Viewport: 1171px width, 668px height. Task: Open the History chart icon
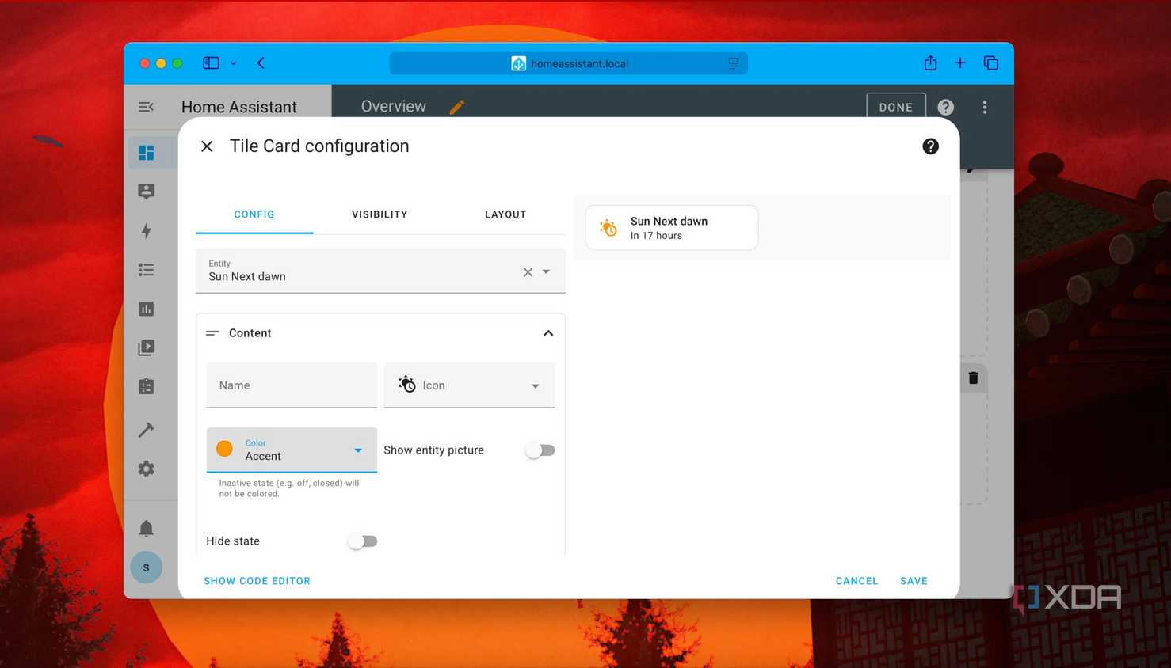(147, 309)
